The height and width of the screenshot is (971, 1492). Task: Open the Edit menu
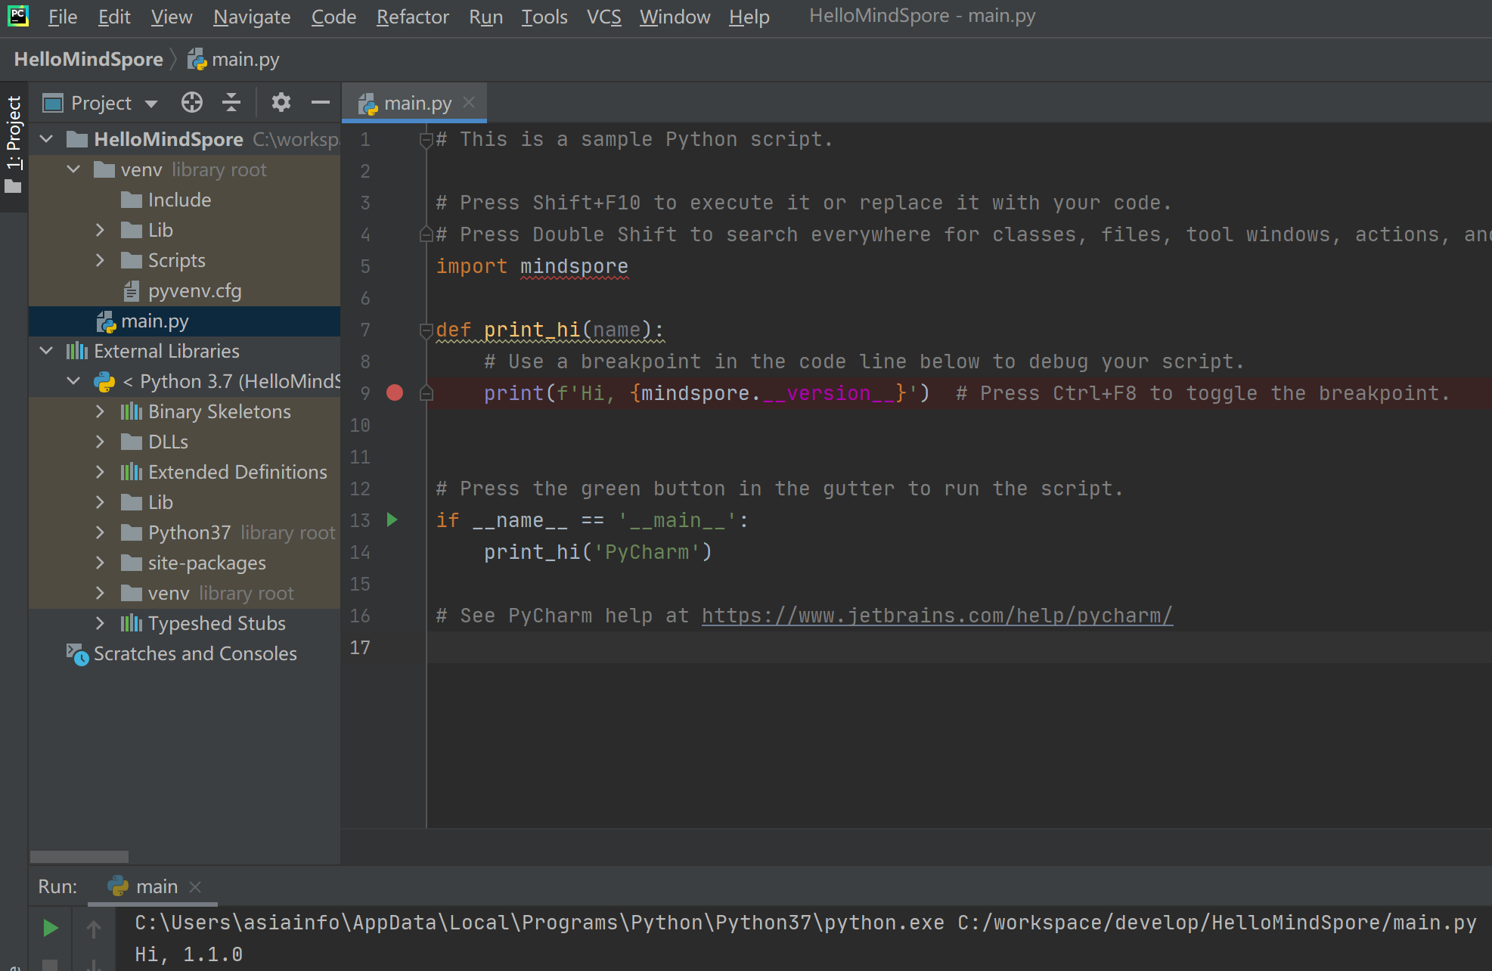pyautogui.click(x=114, y=17)
